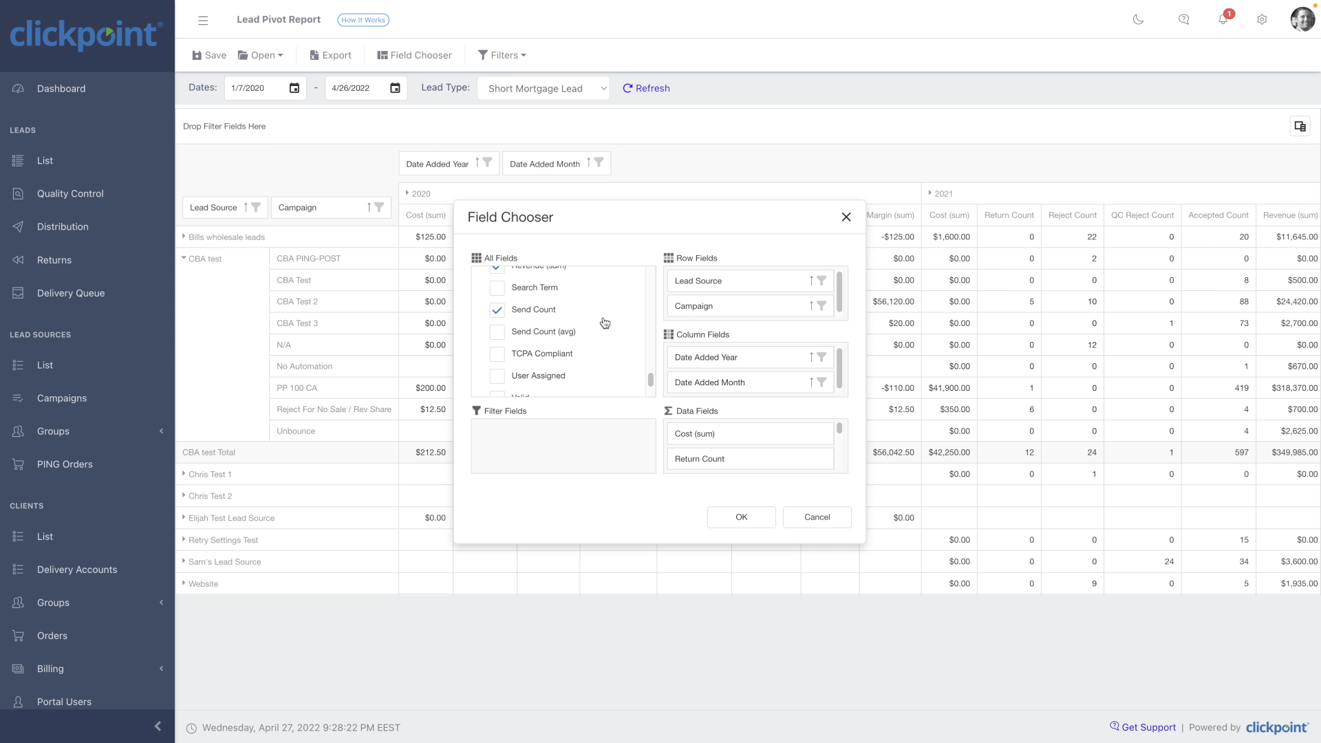Open notifications via the bell icon
Screen dimensions: 1321x743
tap(1223, 19)
